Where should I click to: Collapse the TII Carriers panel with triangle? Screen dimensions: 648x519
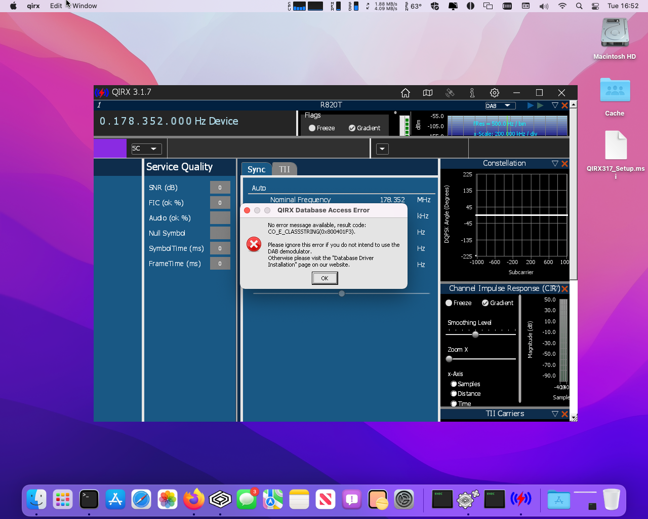click(x=555, y=414)
